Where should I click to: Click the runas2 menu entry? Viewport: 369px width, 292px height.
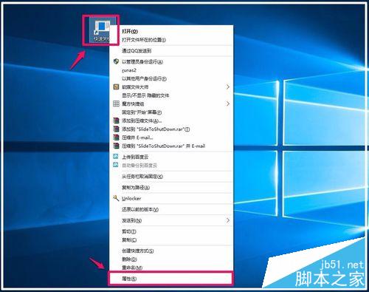129,70
